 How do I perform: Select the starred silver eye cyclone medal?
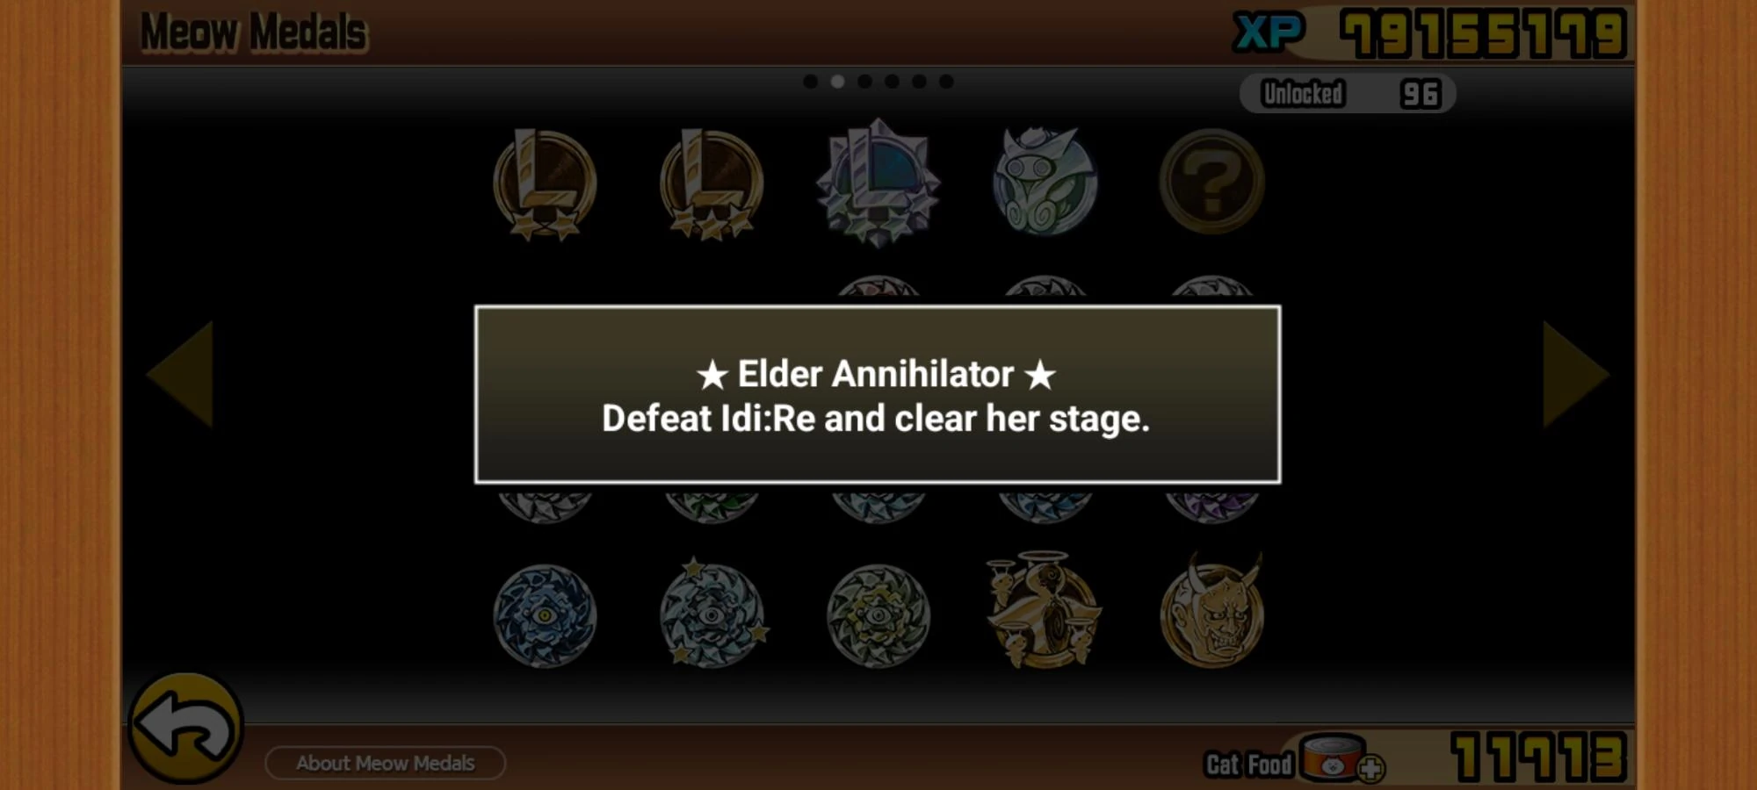pos(712,613)
